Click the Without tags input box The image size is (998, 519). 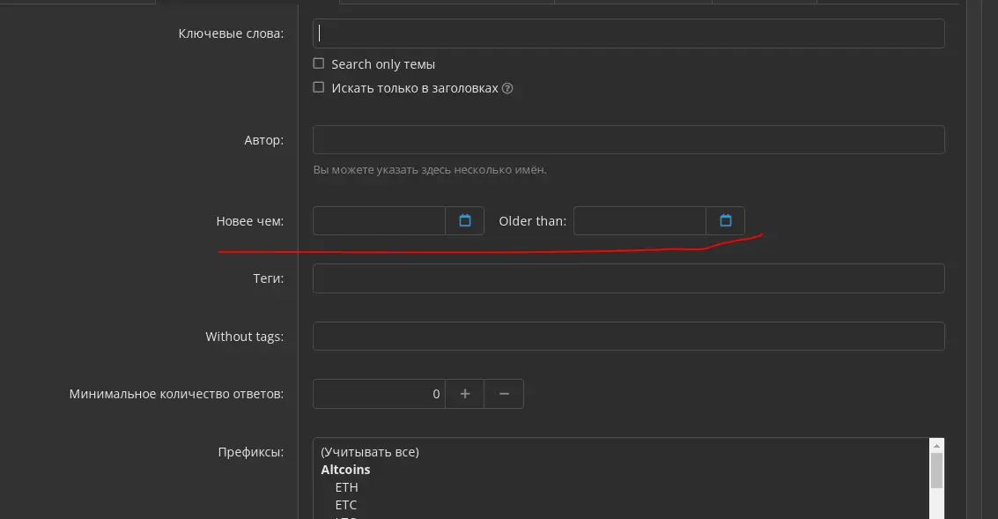(629, 337)
